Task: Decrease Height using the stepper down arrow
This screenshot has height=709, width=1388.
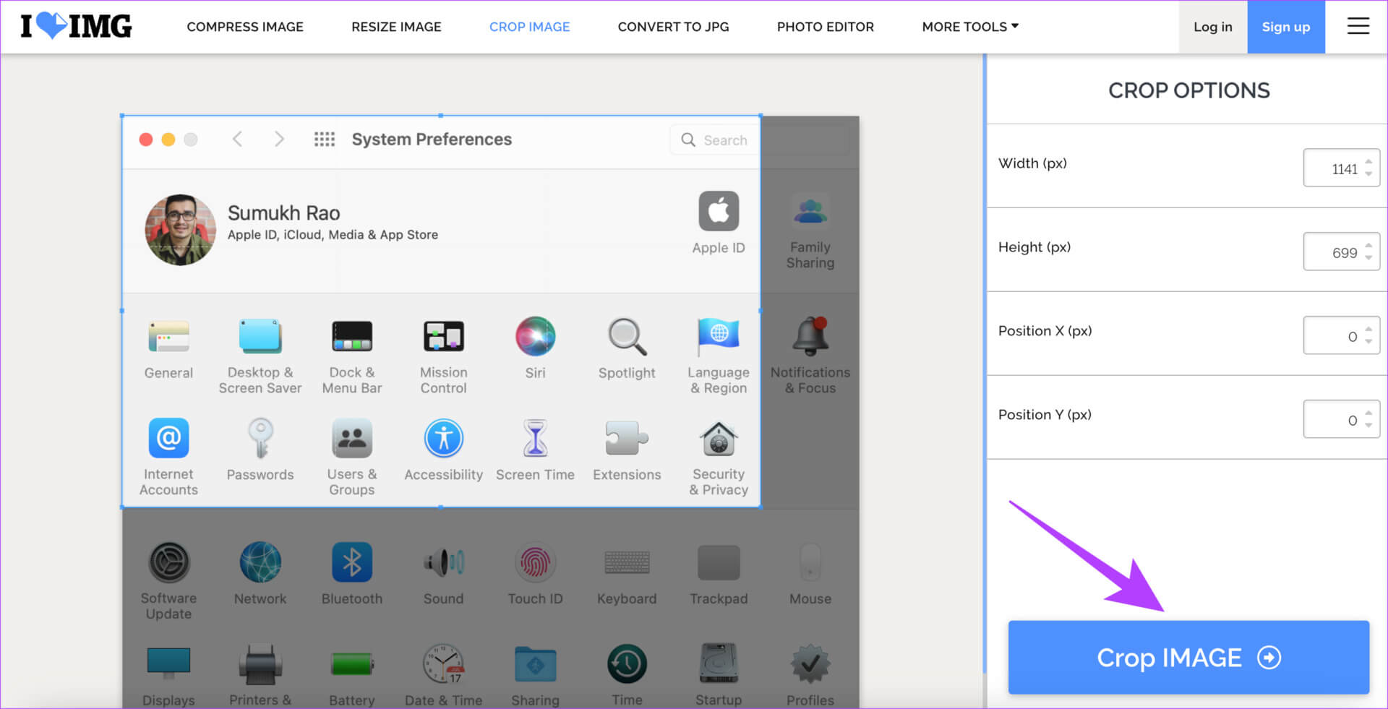Action: [1368, 257]
